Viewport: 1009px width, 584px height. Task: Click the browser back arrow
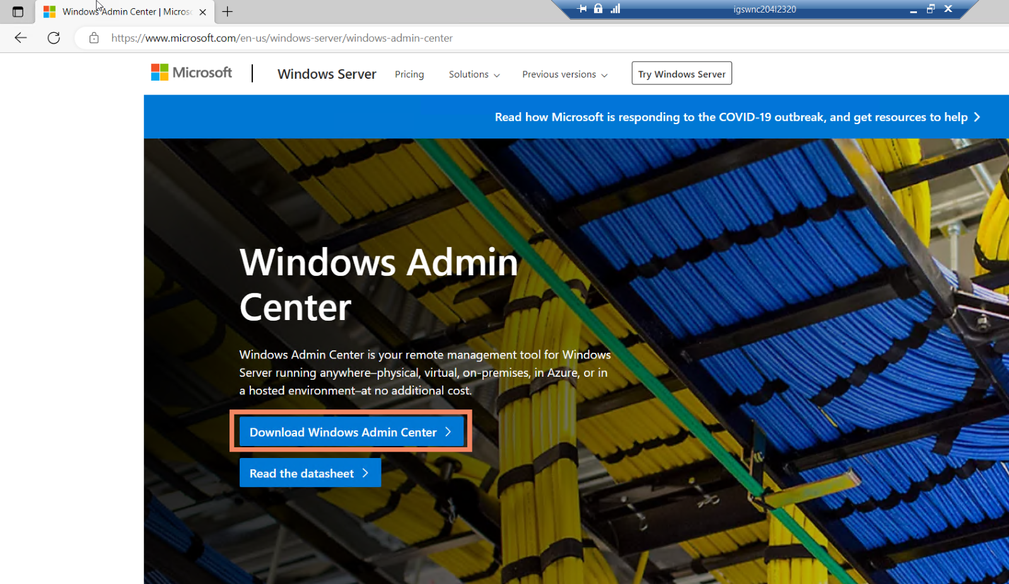(x=21, y=38)
